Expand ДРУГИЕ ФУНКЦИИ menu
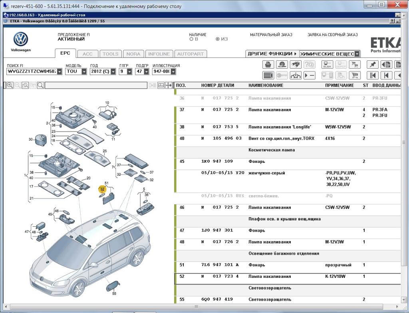 tap(272, 54)
